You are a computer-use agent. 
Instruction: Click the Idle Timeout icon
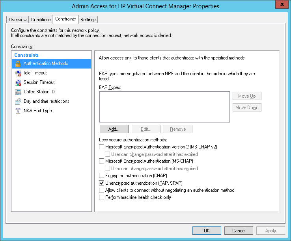coord(18,73)
